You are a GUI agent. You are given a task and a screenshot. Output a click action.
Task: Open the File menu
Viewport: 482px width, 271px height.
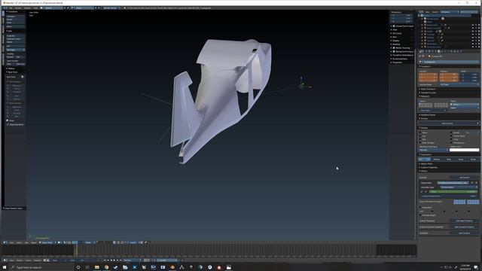[11, 8]
